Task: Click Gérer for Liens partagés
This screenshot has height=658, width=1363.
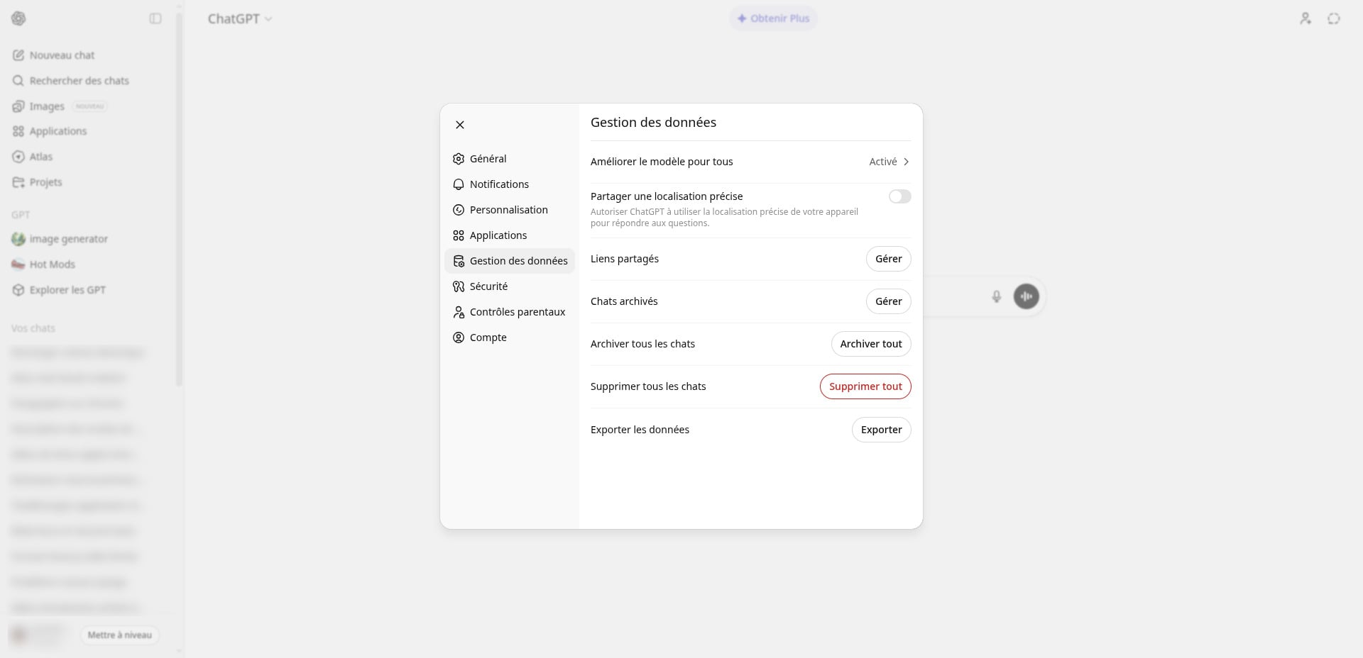Action: point(888,259)
